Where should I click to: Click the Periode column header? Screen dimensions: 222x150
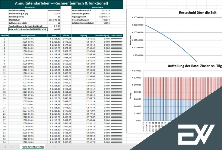tap(4, 36)
